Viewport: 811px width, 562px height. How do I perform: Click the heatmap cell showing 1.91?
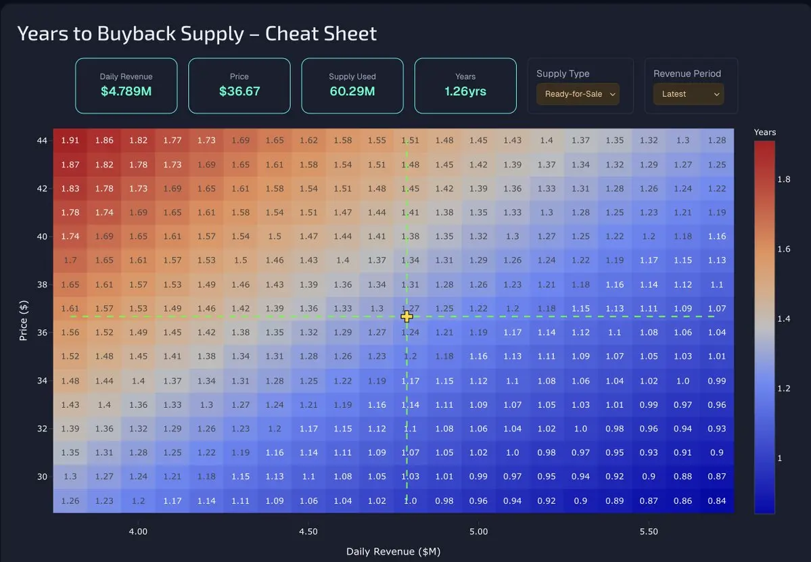tap(70, 141)
